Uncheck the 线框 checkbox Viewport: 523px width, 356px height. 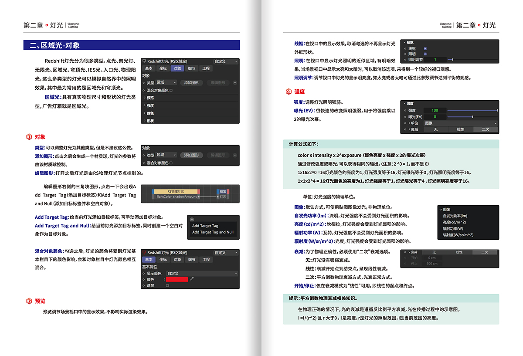tap(425, 48)
